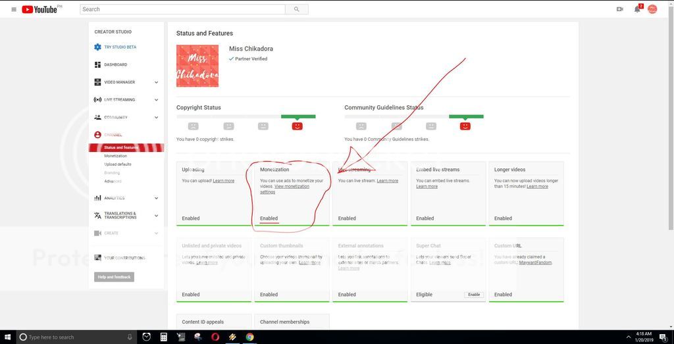Image resolution: width=674 pixels, height=344 pixels.
Task: Open the notifications bell
Action: (637, 9)
